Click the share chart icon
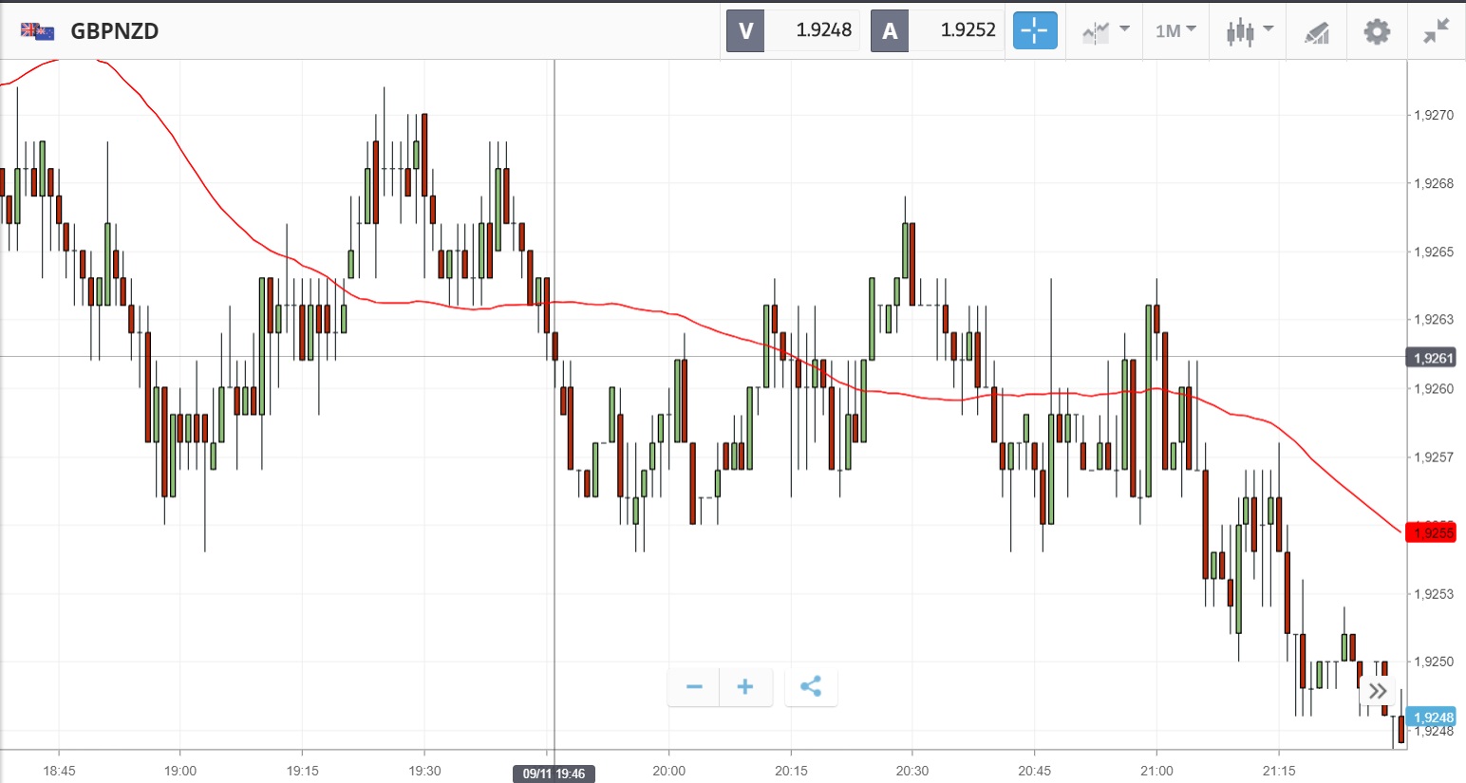This screenshot has width=1466, height=783. pyautogui.click(x=811, y=687)
